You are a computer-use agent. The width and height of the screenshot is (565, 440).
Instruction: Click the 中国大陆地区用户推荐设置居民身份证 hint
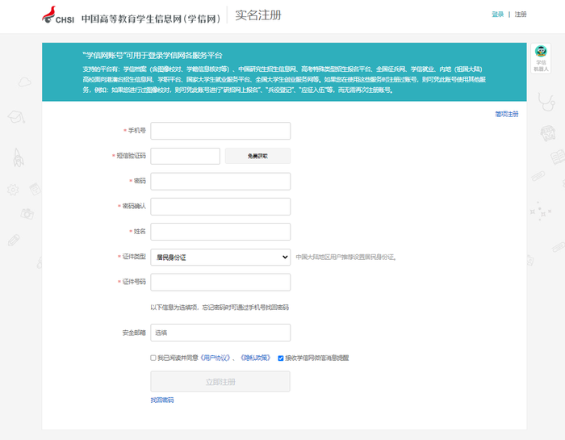click(346, 258)
